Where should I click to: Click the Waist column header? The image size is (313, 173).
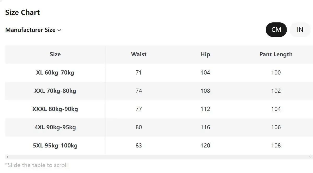139,54
